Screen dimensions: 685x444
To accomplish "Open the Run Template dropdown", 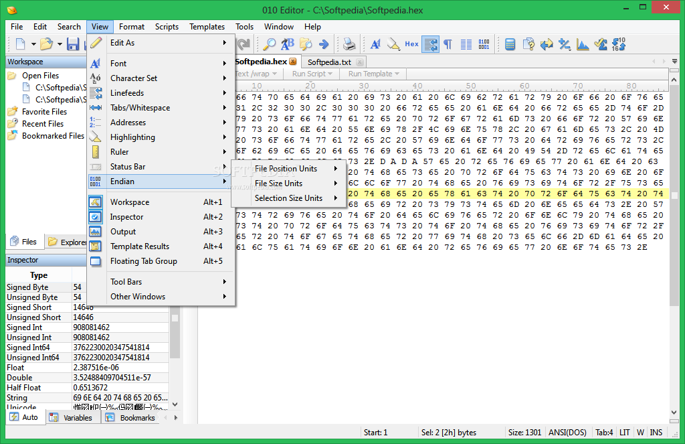I will pos(373,74).
